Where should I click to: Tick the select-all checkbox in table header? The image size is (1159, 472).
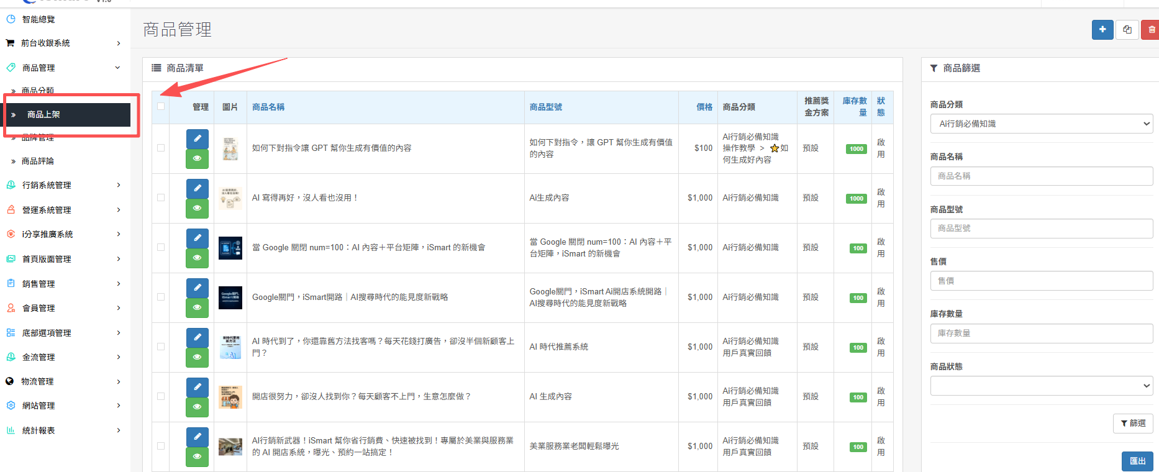161,106
